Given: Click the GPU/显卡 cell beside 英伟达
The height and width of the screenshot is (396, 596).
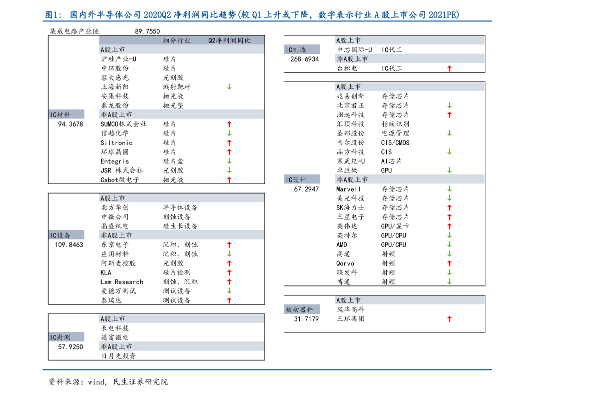Looking at the screenshot, I should (395, 226).
